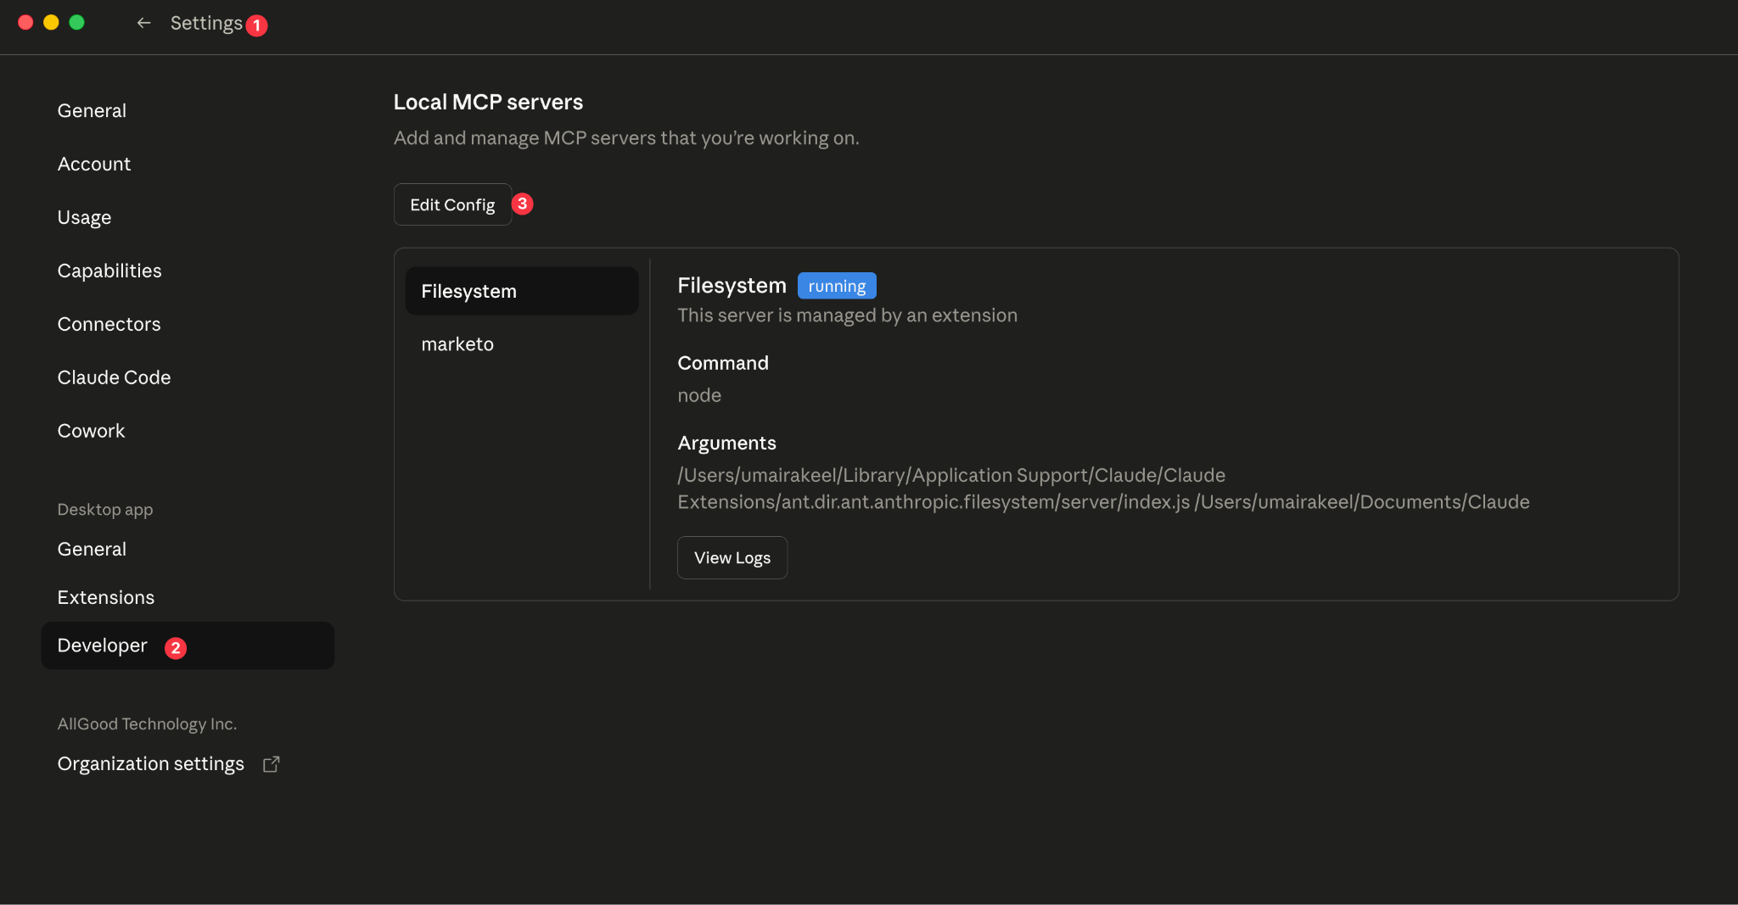This screenshot has width=1738, height=905.
Task: Select the Filesystem MCP server
Action: pos(521,291)
